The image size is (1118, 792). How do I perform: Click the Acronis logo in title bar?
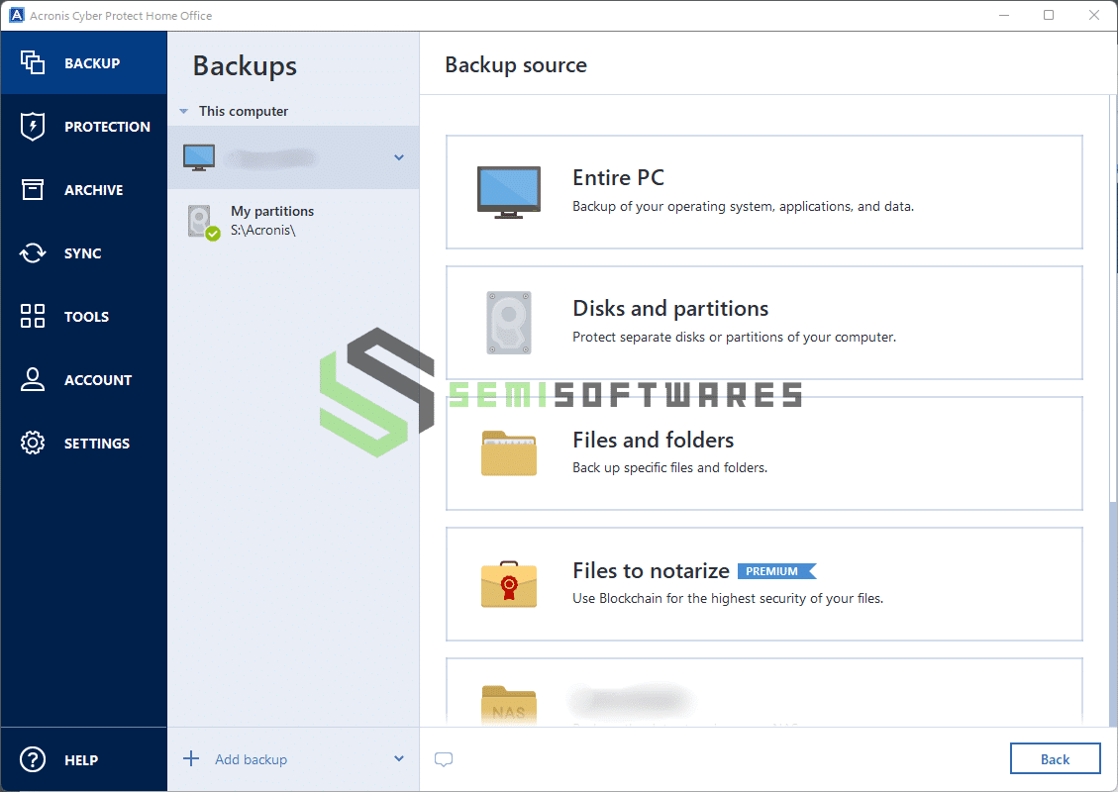click(x=17, y=15)
